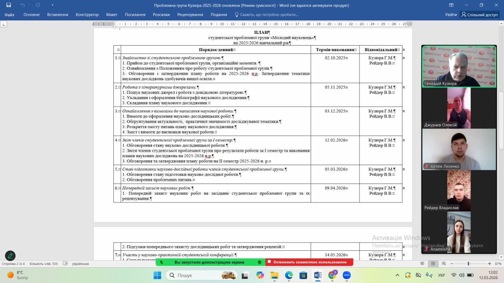Open word count 'Кількість слів: 555'
The height and width of the screenshot is (283, 504).
pyautogui.click(x=44, y=264)
